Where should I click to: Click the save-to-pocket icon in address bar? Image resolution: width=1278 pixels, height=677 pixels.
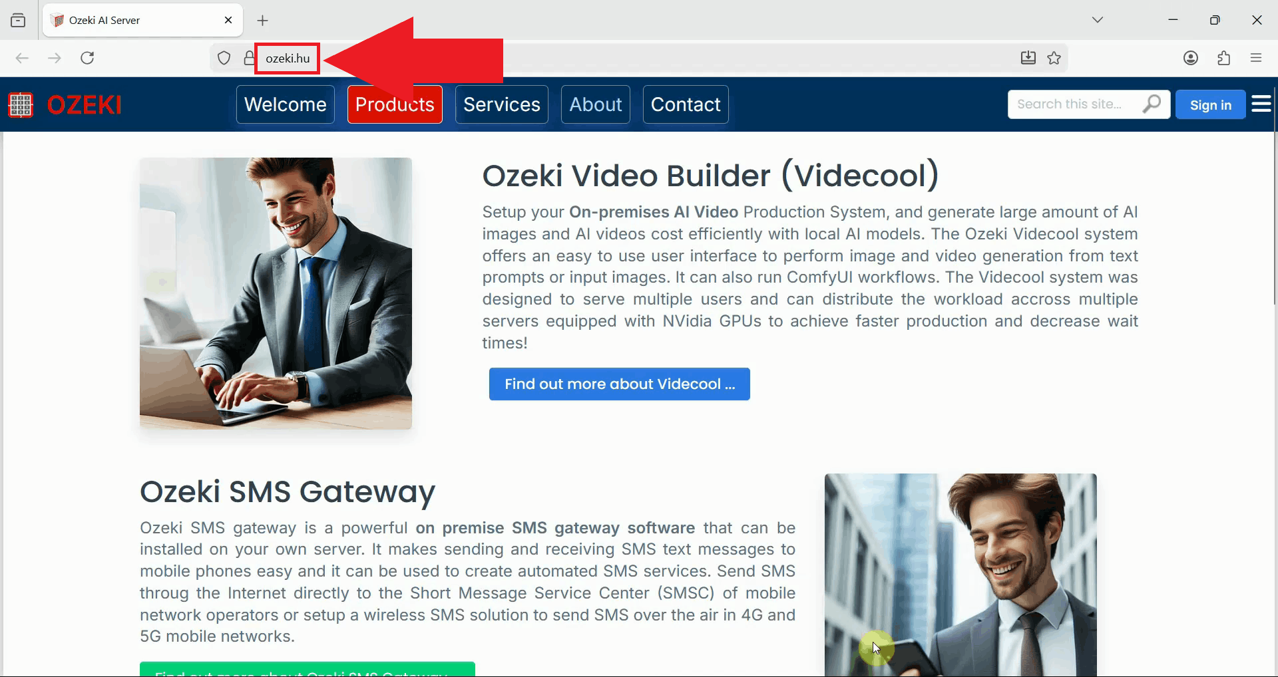click(x=1028, y=58)
